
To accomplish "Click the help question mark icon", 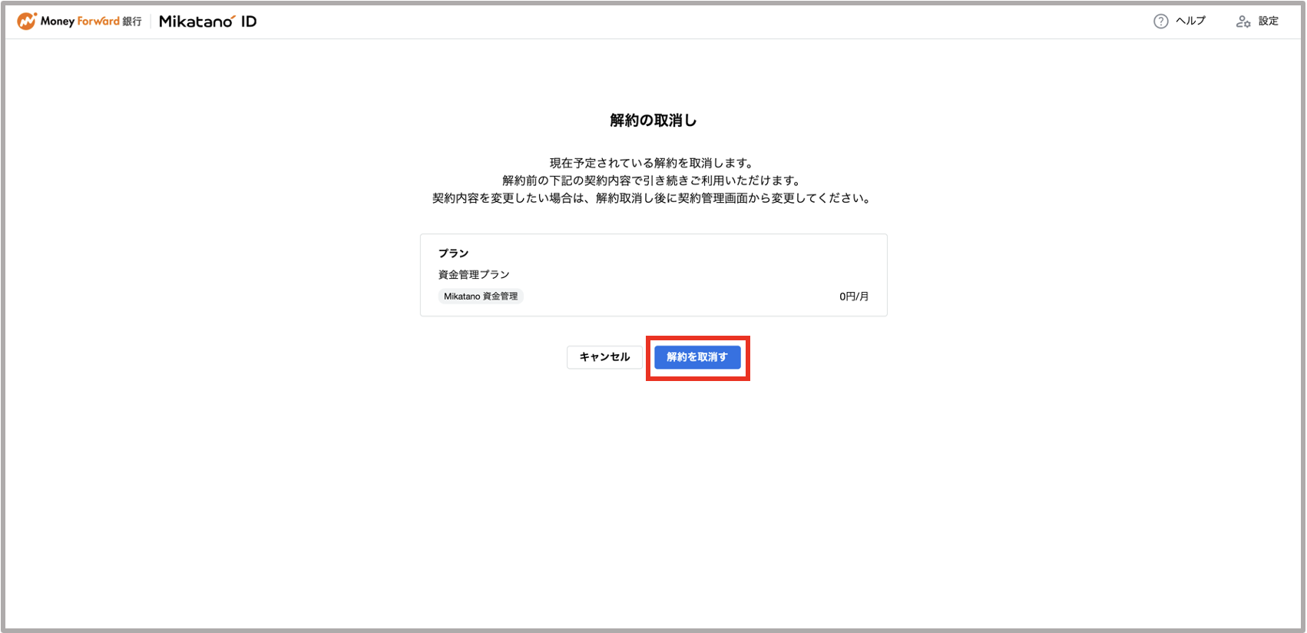I will (1160, 22).
